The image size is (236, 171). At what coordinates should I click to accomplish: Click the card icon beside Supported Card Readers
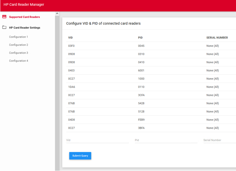(x=4, y=17)
